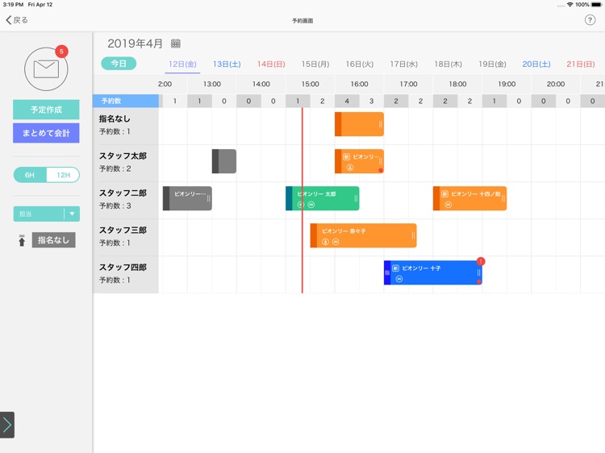The height and width of the screenshot is (453, 605).
Task: Click the 予約数 summary row label
Action: pos(126,101)
